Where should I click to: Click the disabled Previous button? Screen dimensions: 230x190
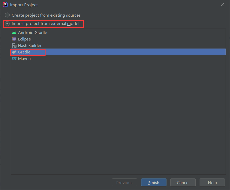tap(124, 182)
